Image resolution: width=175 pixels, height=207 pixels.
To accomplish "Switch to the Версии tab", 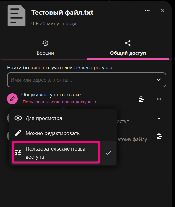I will 45,49.
